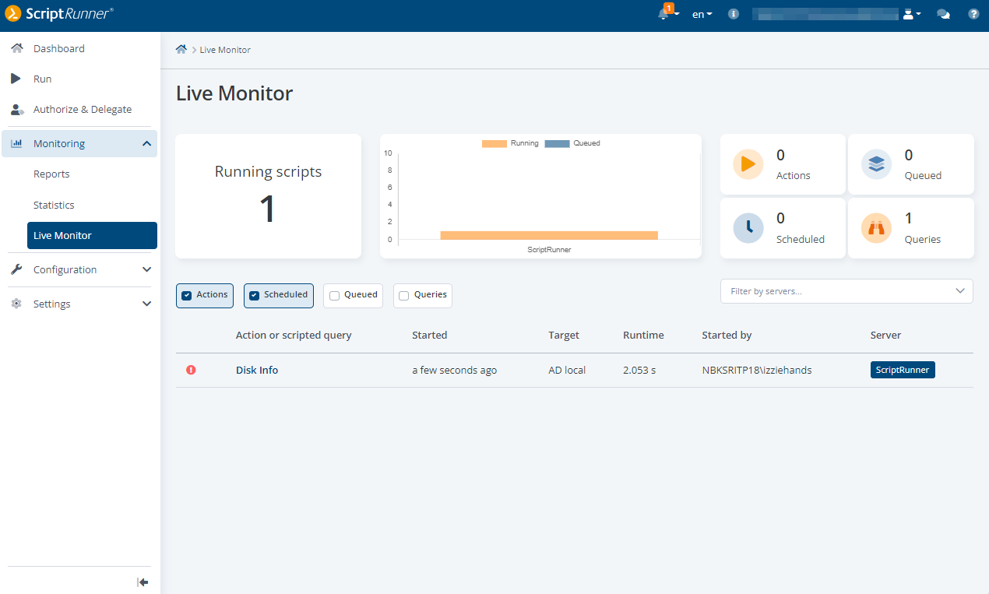This screenshot has height=594, width=989.
Task: Click the Running scripts count card
Action: (x=268, y=196)
